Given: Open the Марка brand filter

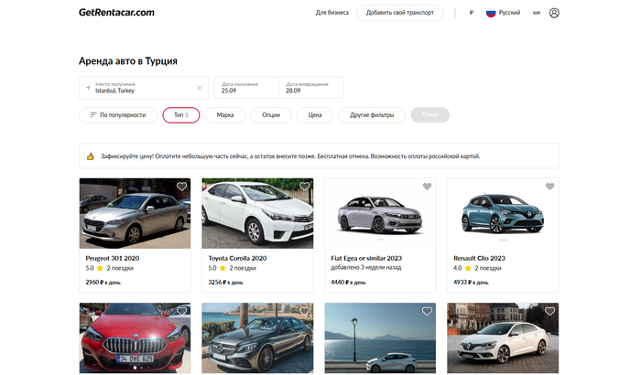Looking at the screenshot, I should click(225, 115).
